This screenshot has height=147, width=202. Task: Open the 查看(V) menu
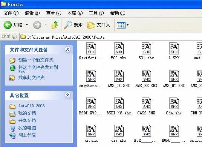click(x=54, y=13)
